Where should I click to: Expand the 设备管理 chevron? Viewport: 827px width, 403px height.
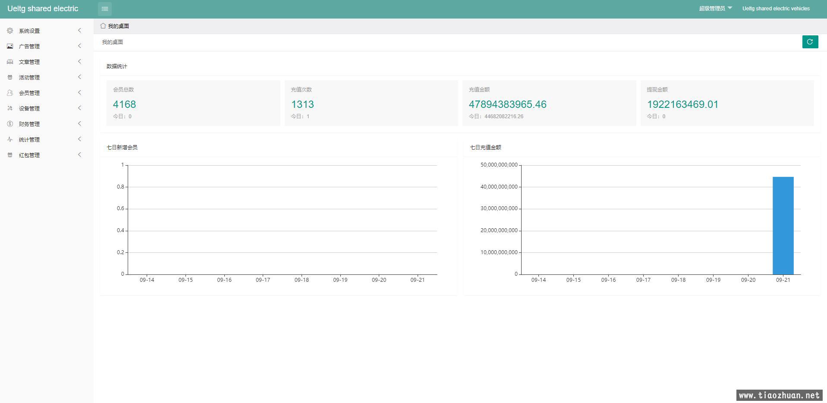[79, 108]
